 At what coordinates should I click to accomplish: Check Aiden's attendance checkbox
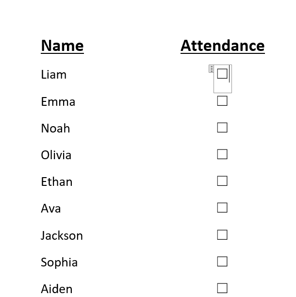tap(222, 288)
